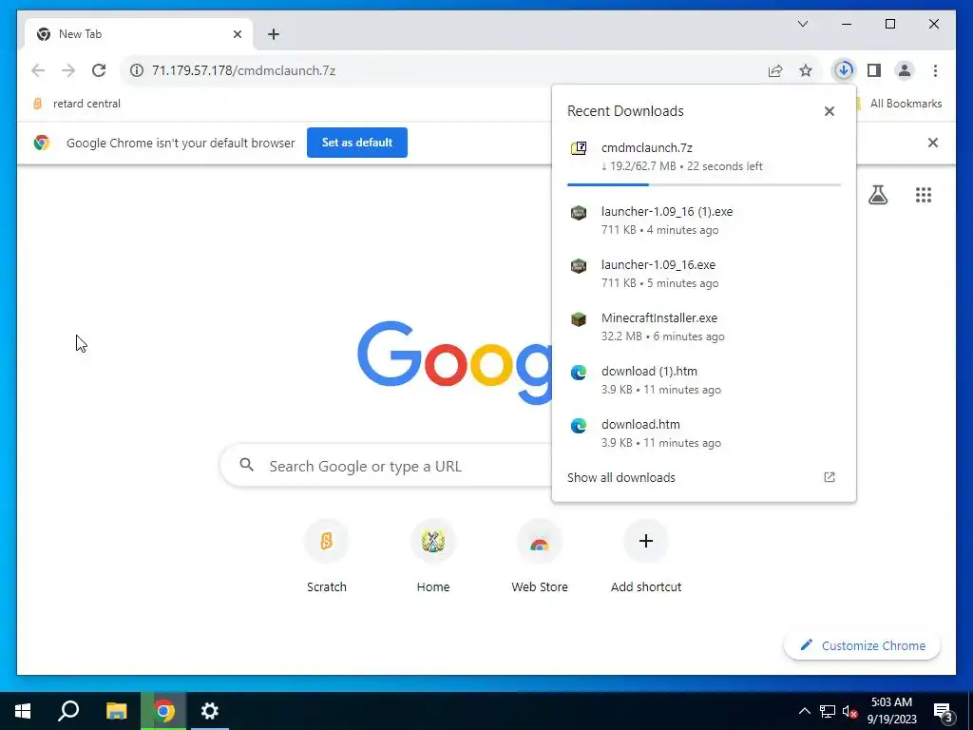Open the Windows Start menu
Viewport: 973px width, 730px height.
(x=23, y=711)
